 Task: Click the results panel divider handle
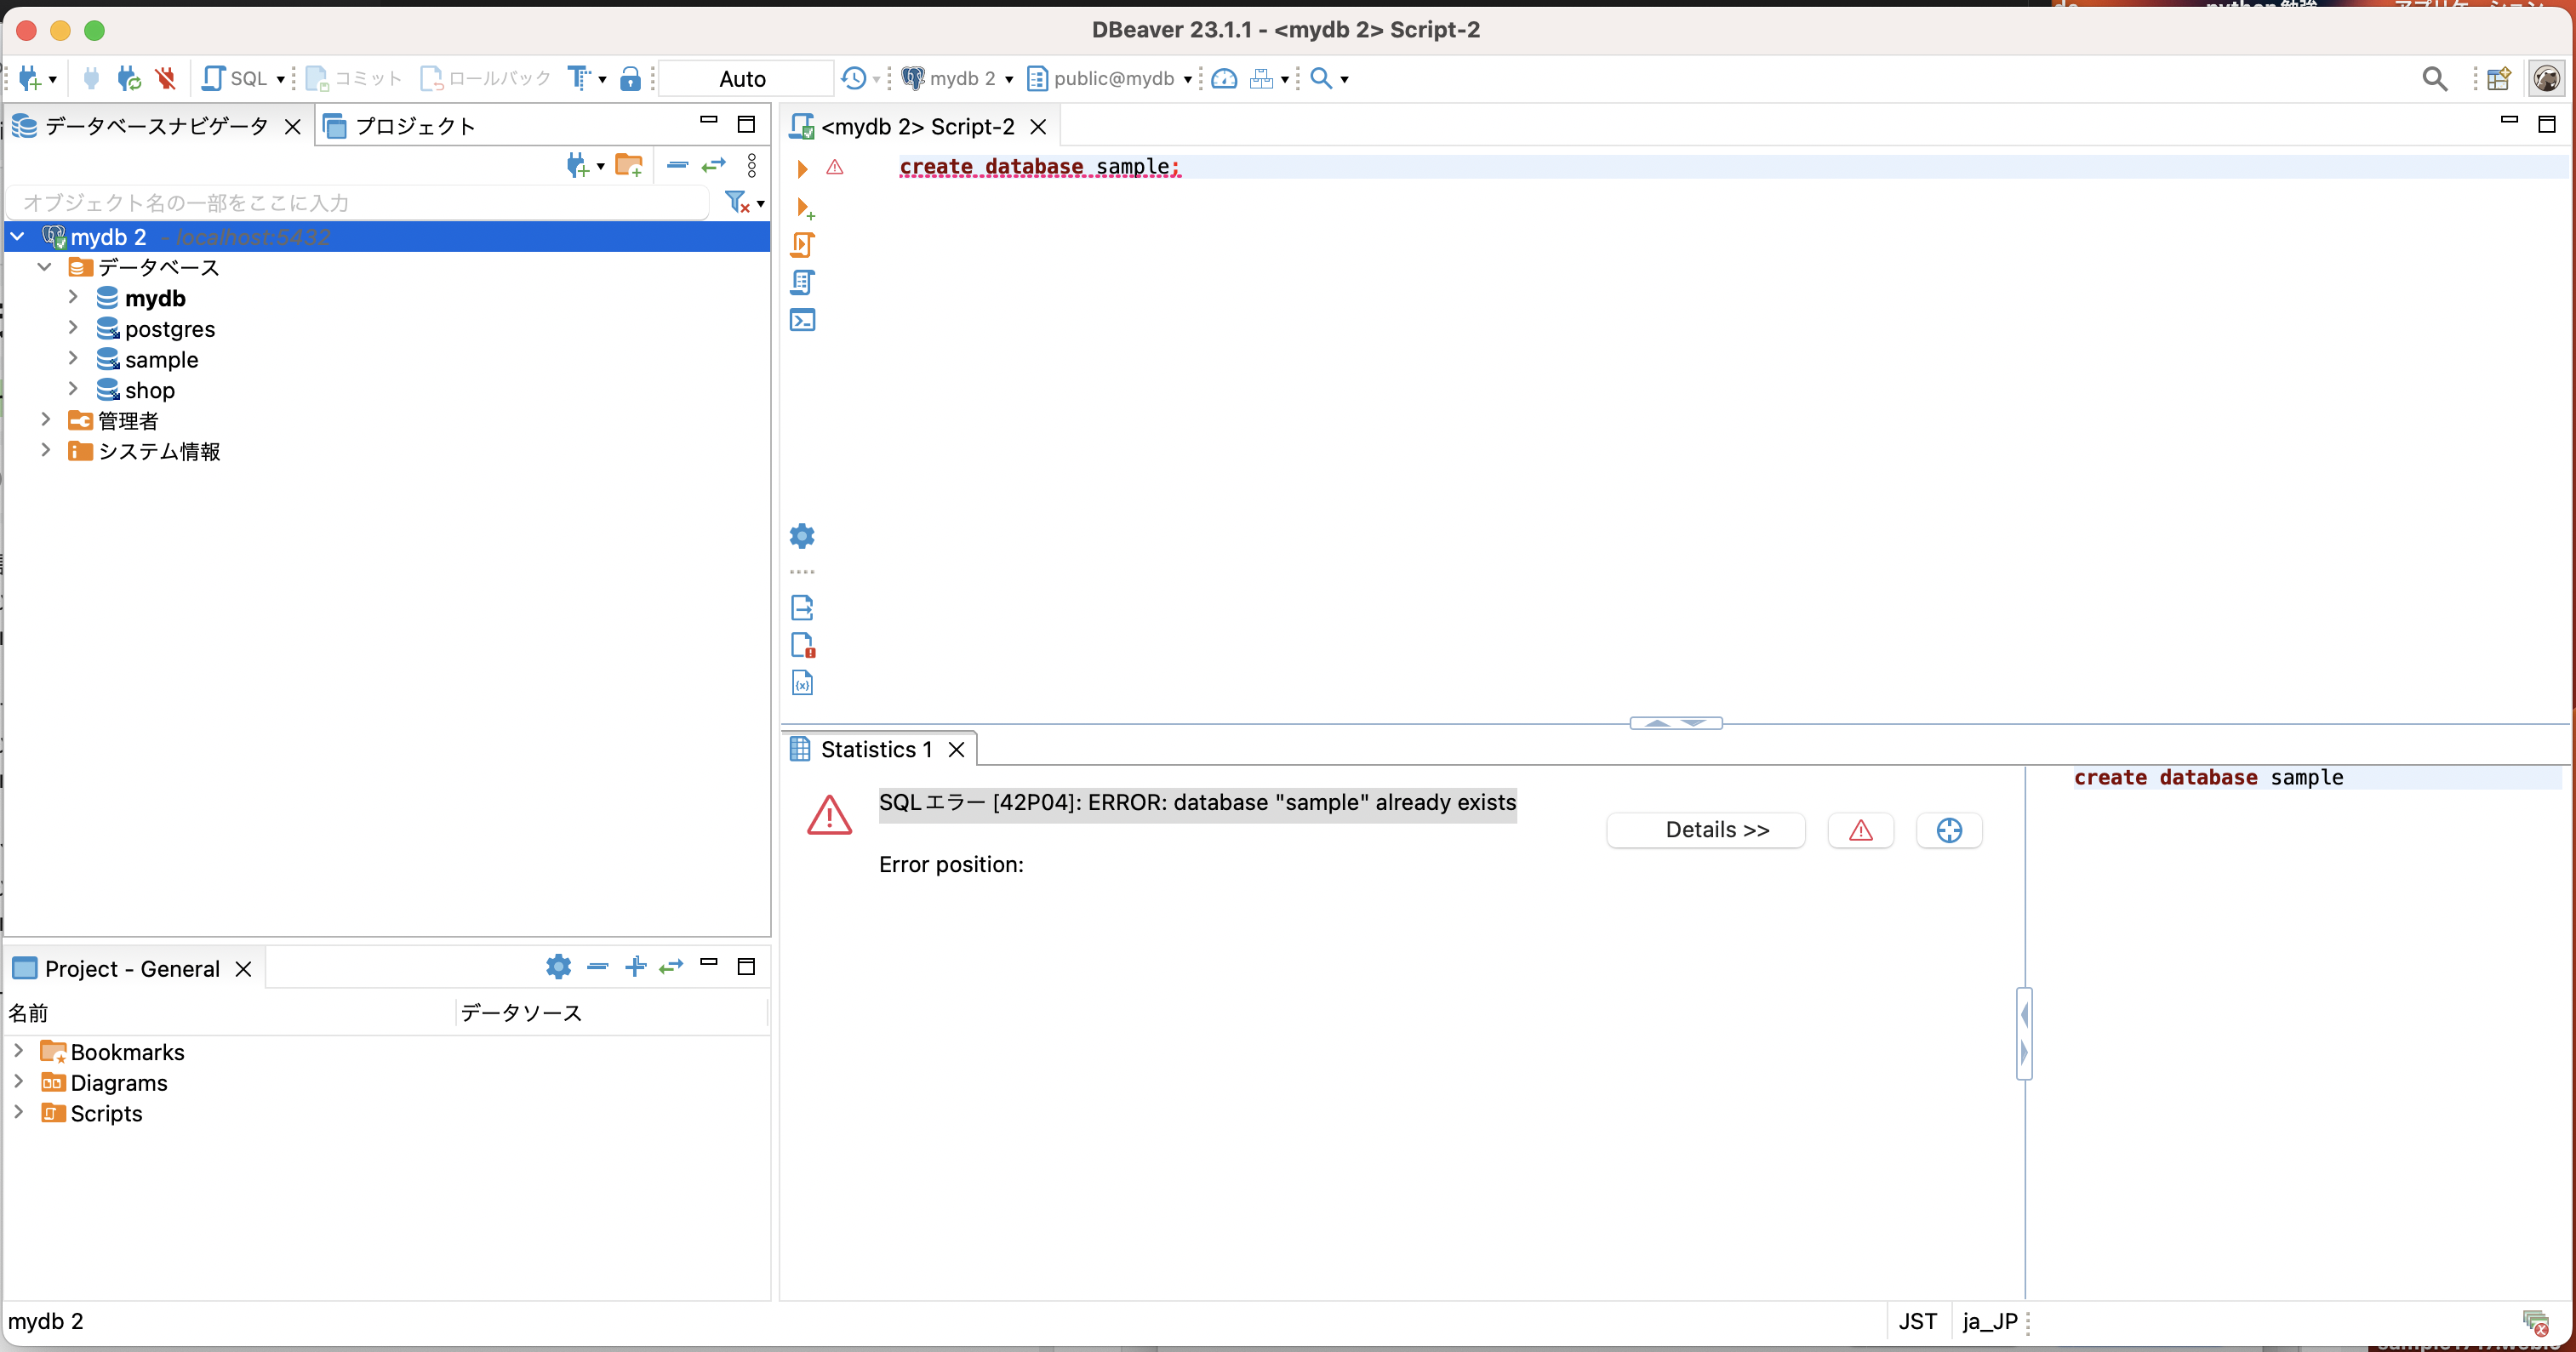1675,723
